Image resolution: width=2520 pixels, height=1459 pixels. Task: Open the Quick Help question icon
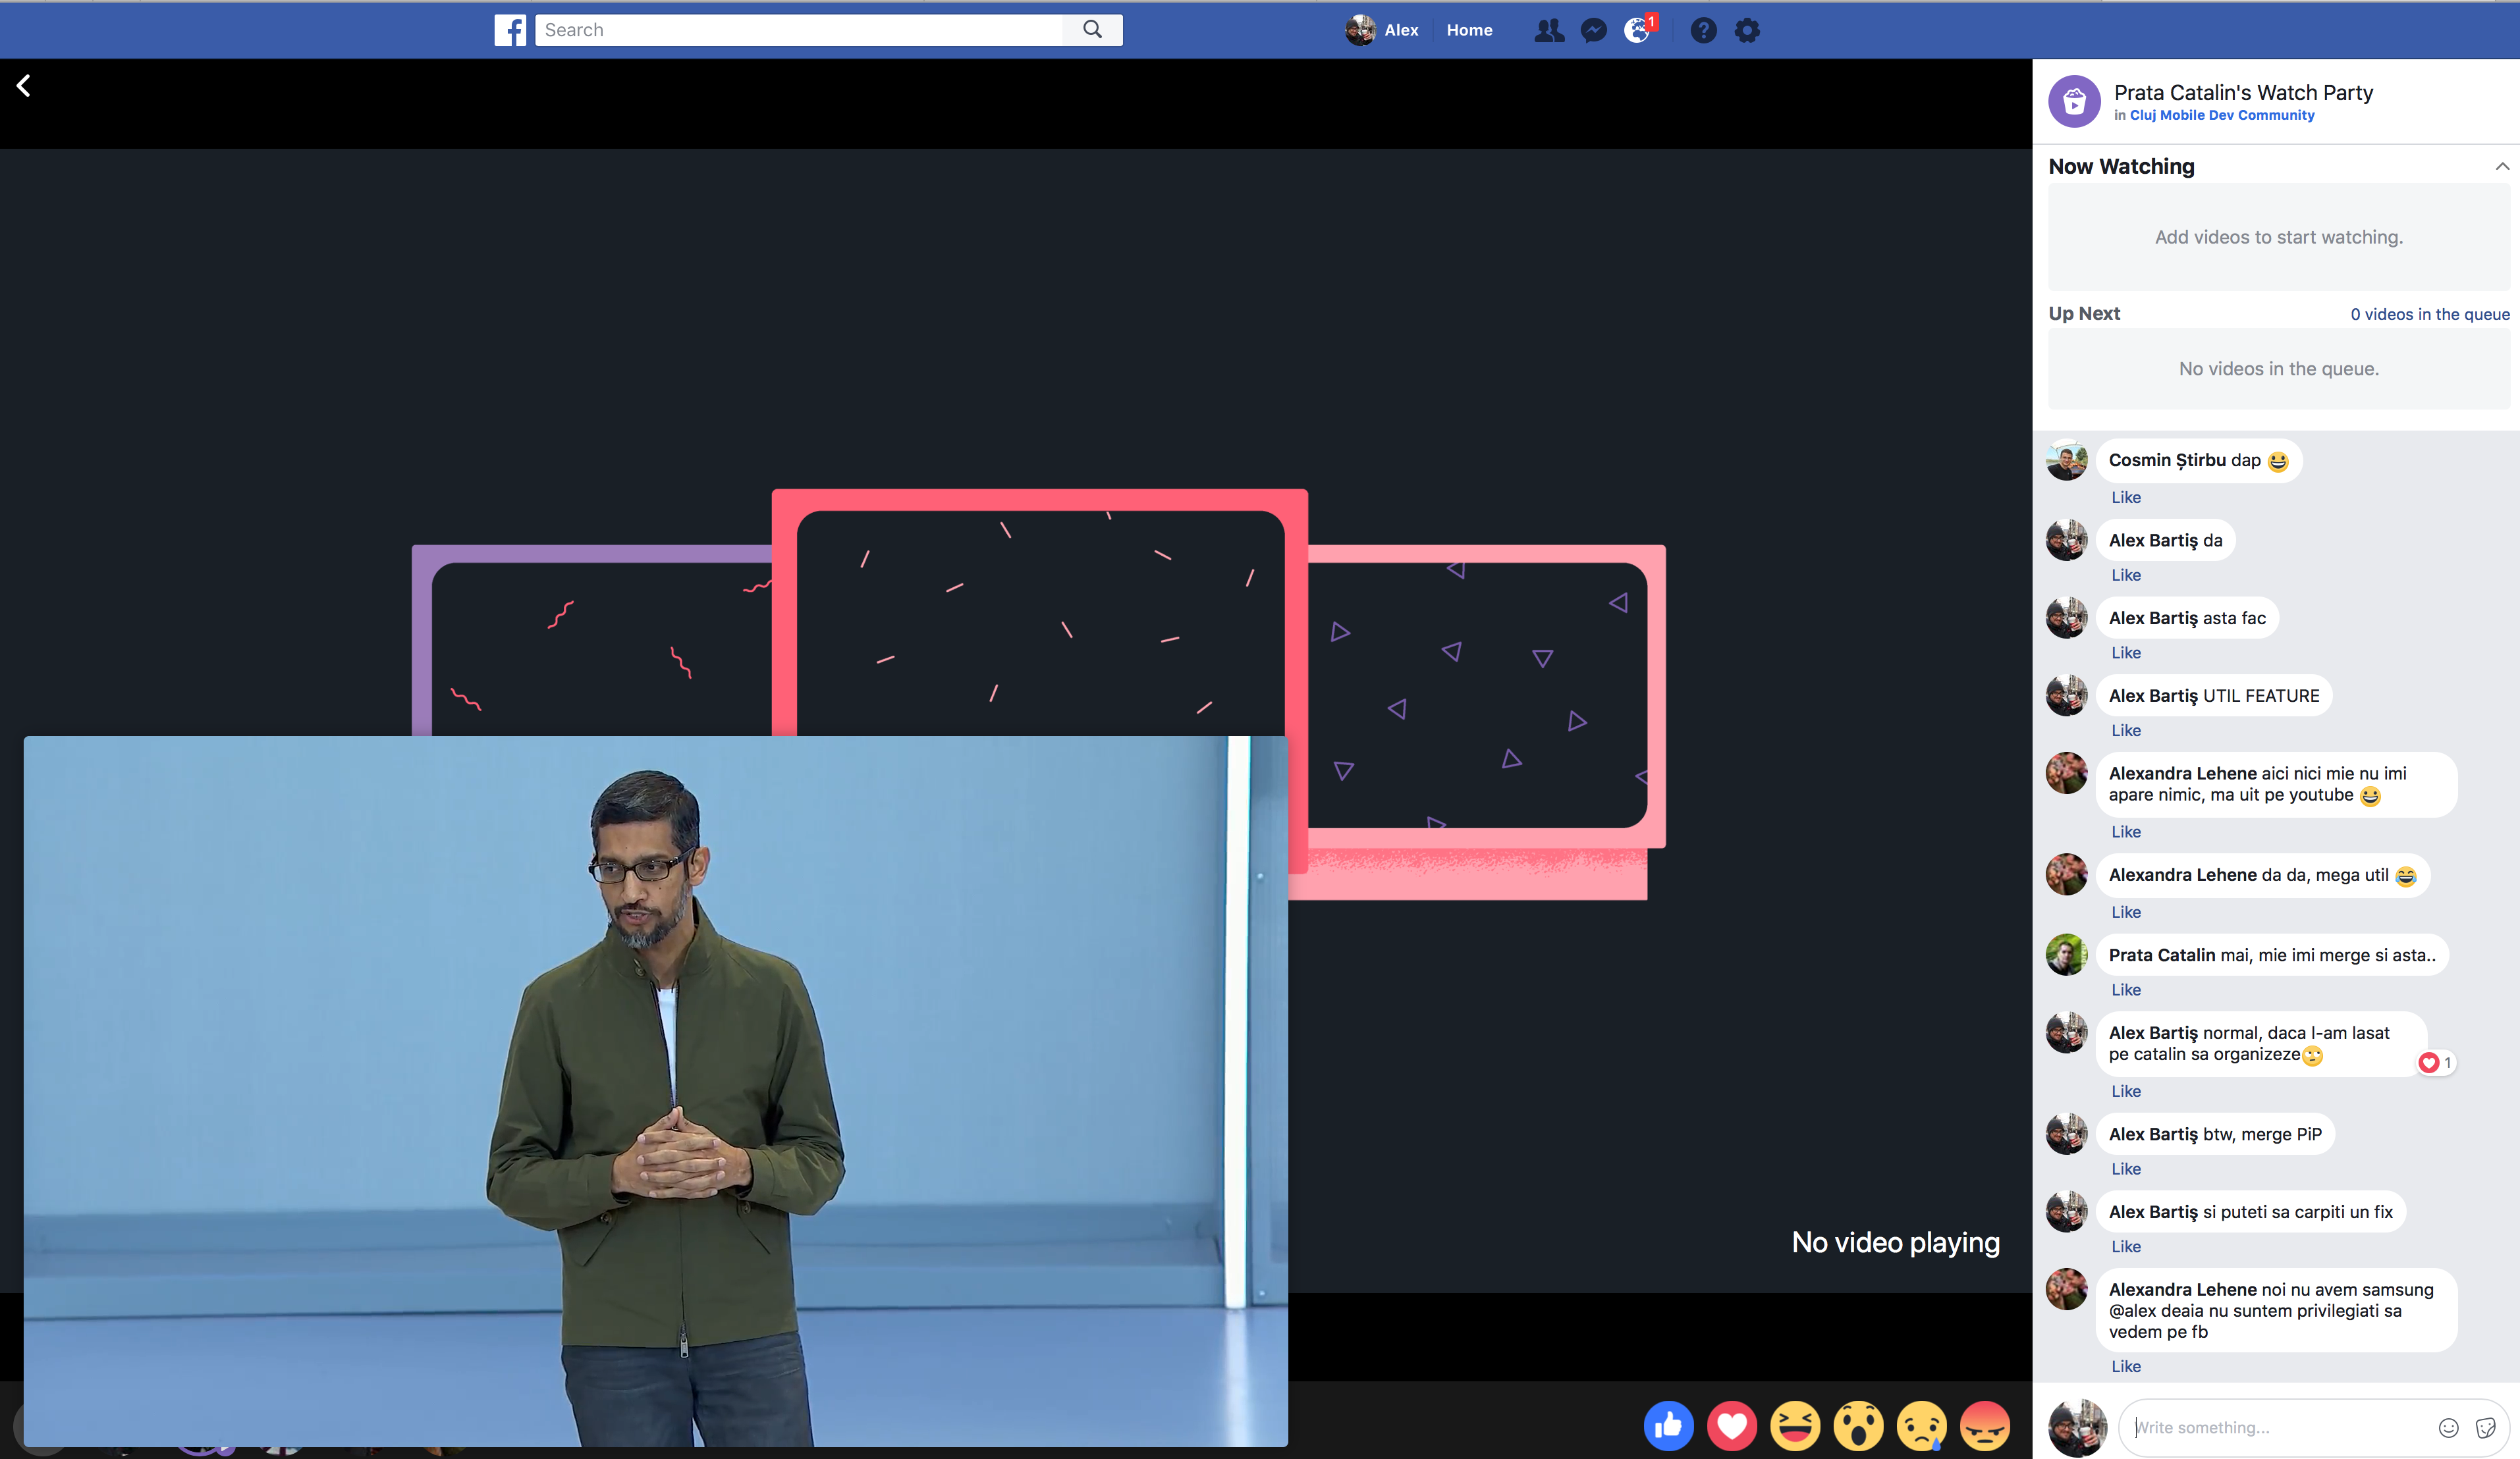(x=1703, y=31)
